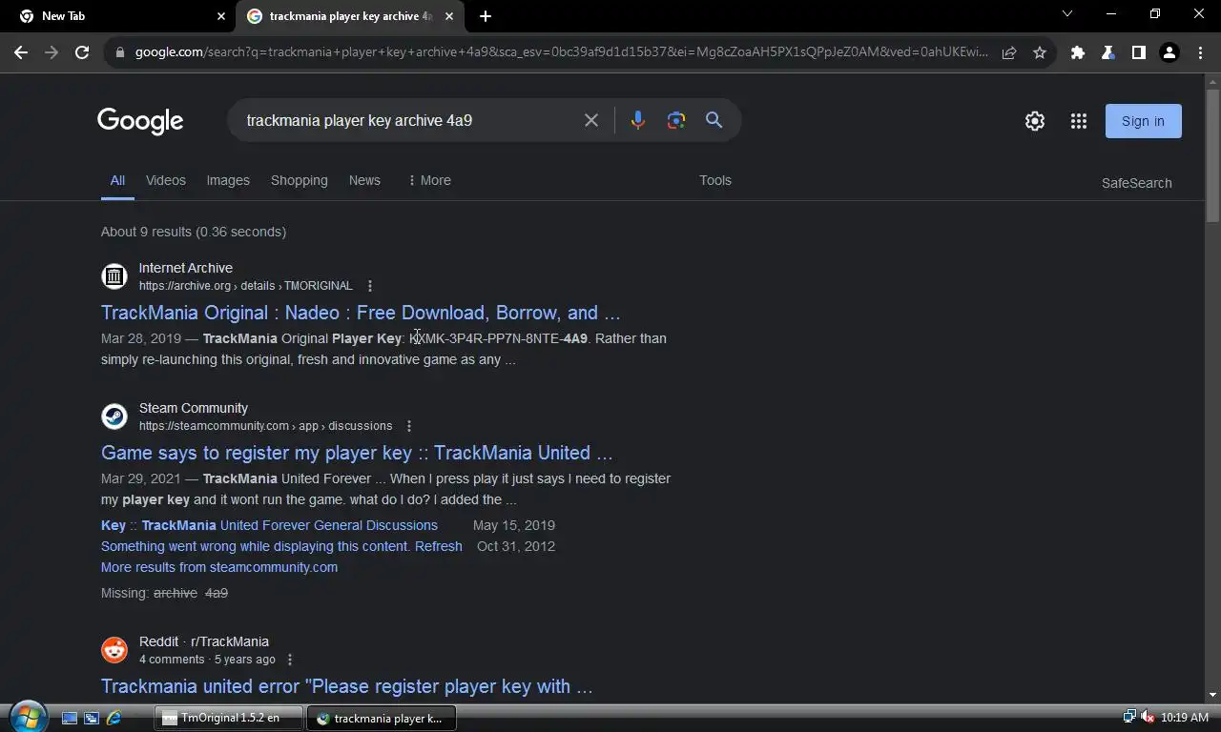Open the Extensions puzzle icon

pos(1078,52)
